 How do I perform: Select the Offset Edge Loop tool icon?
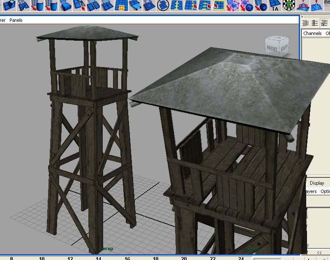(205, 5)
